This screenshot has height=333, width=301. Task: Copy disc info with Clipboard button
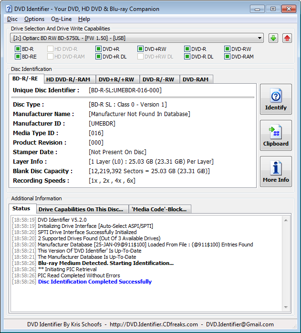276,135
